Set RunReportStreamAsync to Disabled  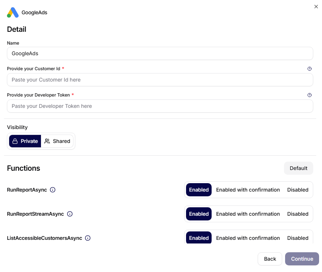point(298,214)
